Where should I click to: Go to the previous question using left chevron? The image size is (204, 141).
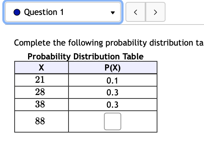[x=135, y=12]
